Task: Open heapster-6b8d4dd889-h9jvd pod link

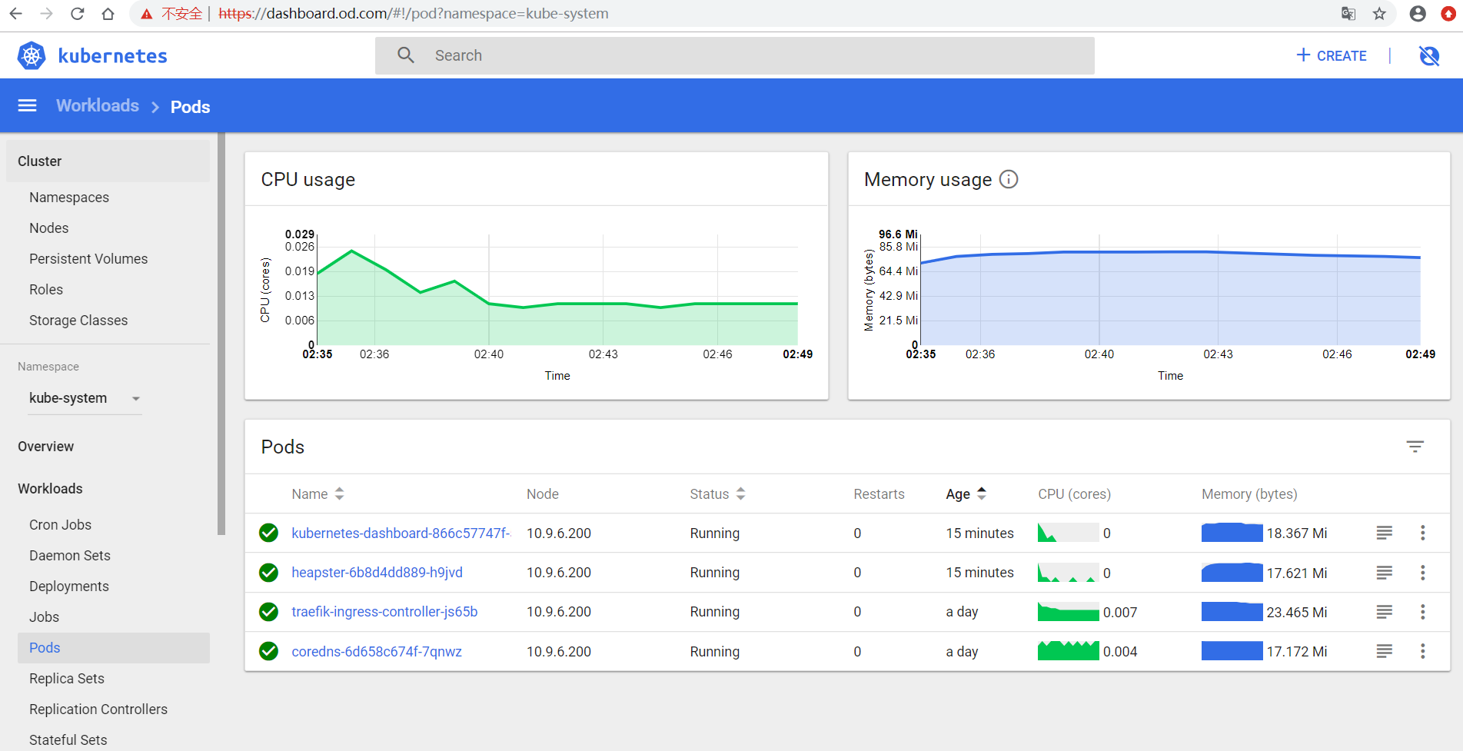Action: tap(377, 573)
